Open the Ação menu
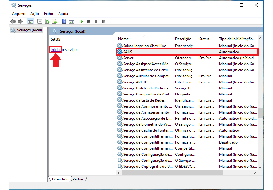The image size is (273, 190). point(35,14)
